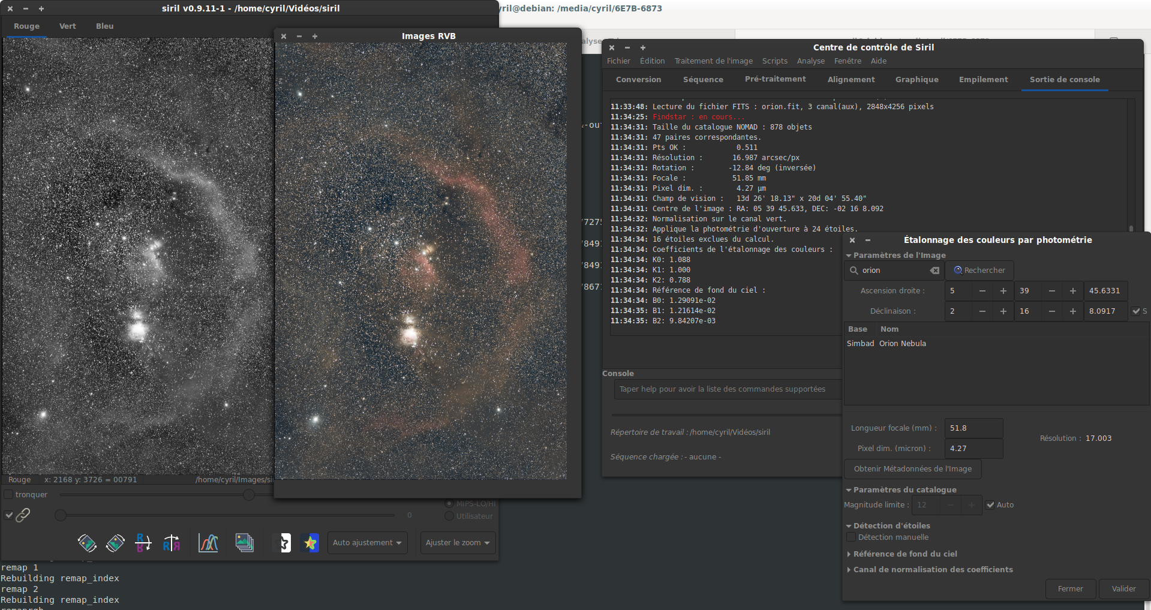This screenshot has width=1151, height=610.
Task: Select the Utilisateur radio button
Action: (449, 516)
